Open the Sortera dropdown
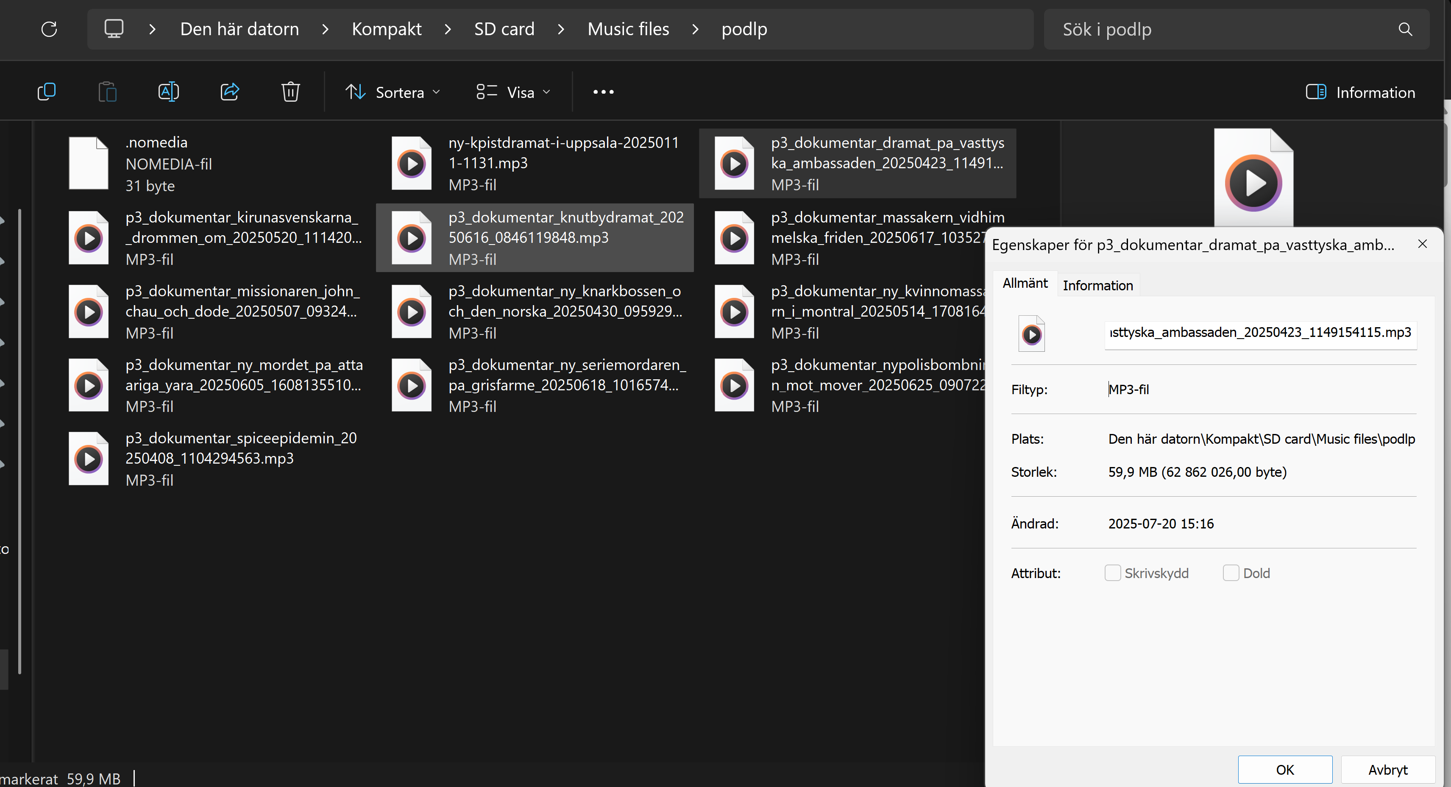The height and width of the screenshot is (787, 1451). tap(393, 92)
